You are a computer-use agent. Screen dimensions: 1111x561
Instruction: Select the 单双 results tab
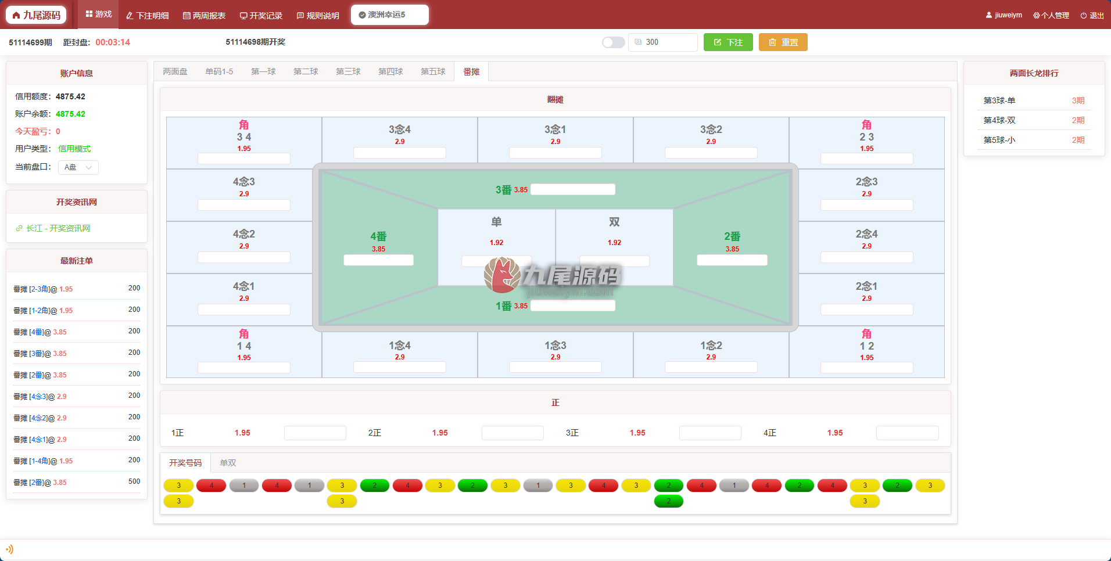point(228,463)
